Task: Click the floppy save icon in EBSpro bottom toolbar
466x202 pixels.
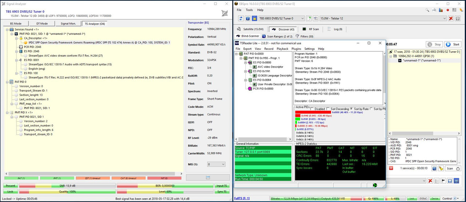Action: (450, 181)
